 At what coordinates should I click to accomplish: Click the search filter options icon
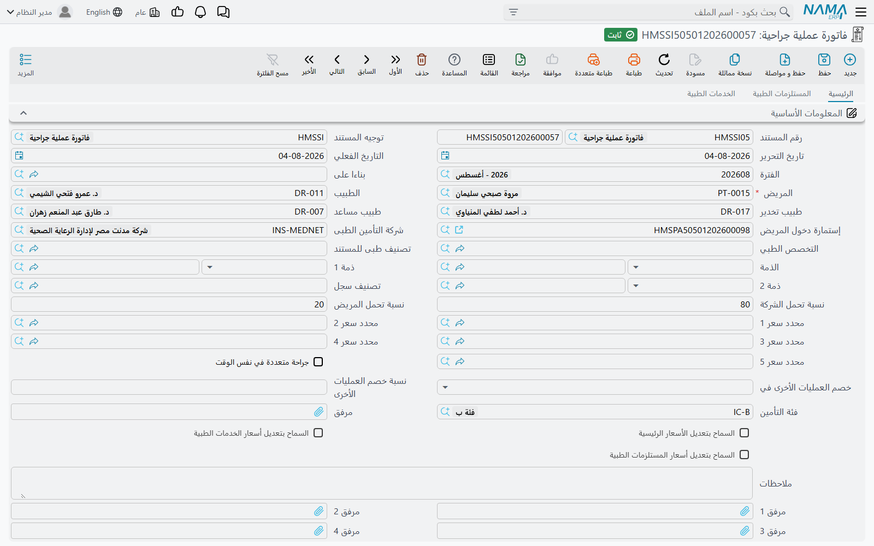tap(513, 12)
